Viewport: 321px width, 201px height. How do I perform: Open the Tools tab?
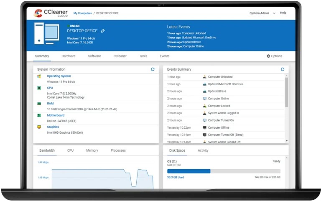[143, 56]
